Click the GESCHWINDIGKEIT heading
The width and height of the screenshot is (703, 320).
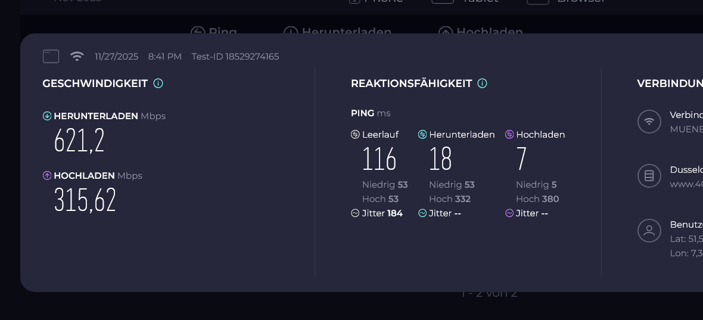[x=95, y=83]
